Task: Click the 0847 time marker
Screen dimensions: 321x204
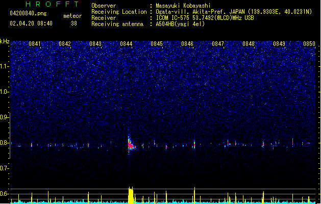Action: pyautogui.click(x=218, y=44)
